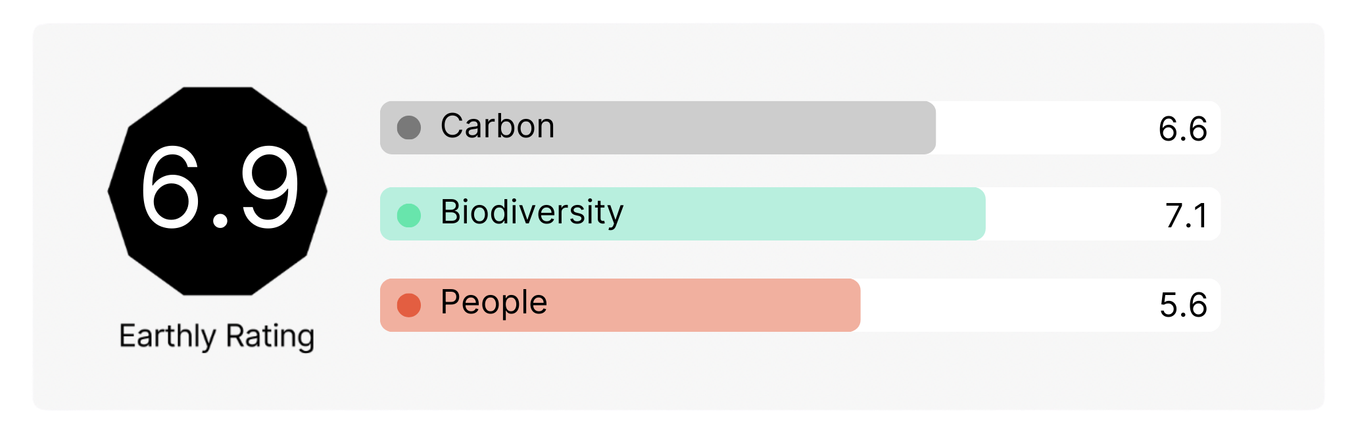Click the overall 6.9 score number

219,189
